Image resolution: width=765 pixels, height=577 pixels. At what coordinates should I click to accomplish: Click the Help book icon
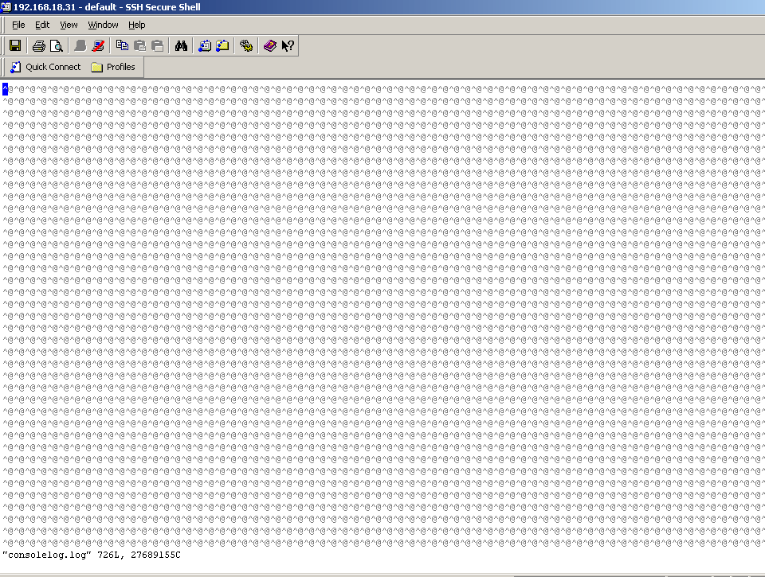(x=270, y=46)
